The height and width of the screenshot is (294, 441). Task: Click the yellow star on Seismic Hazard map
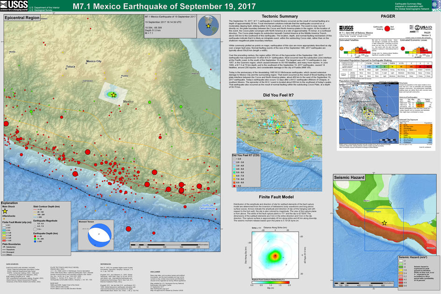(x=384, y=223)
